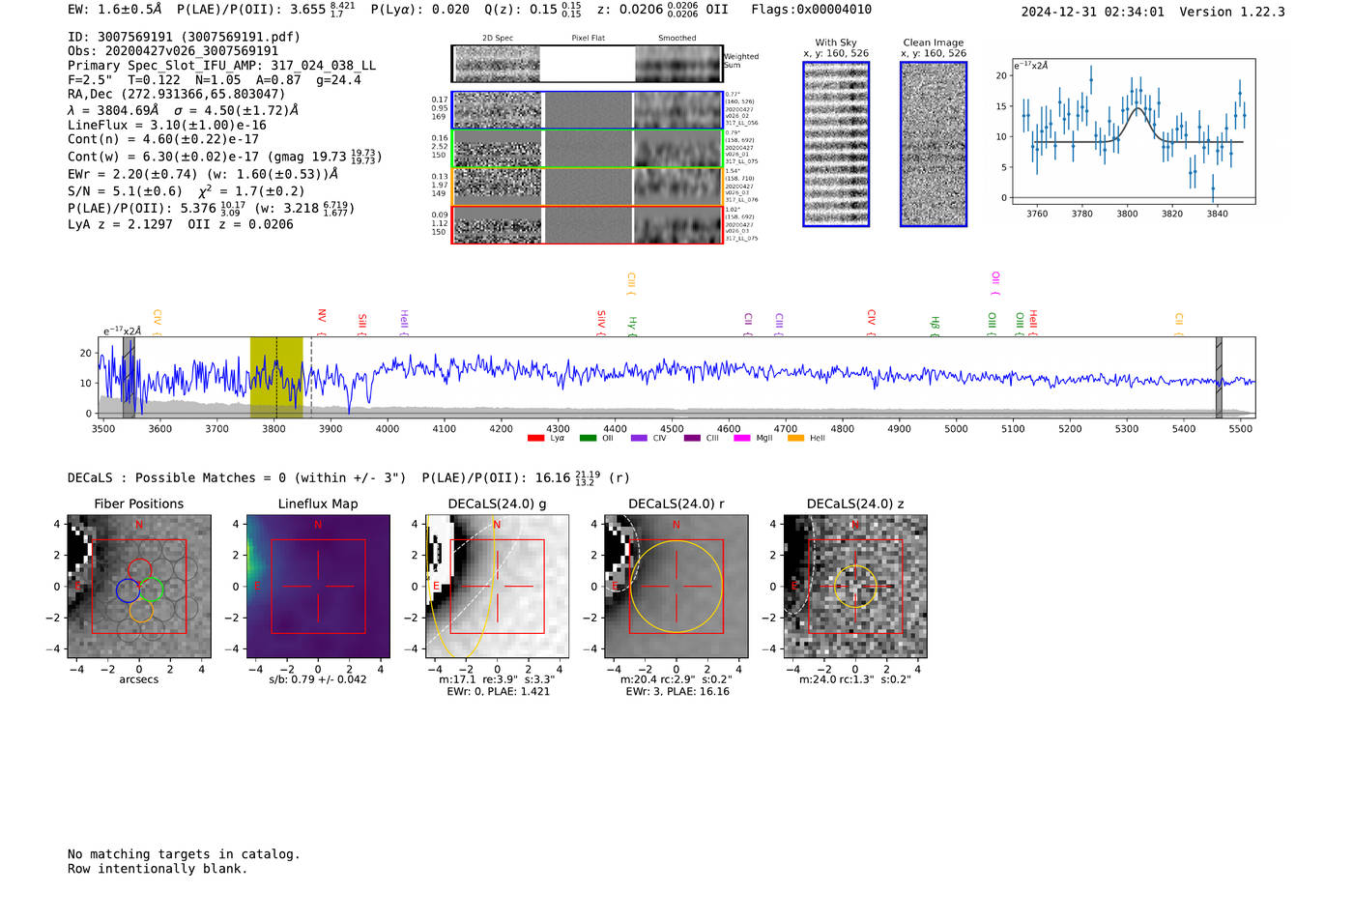This screenshot has width=1353, height=921.
Task: Select the DECaLS z-band cutout image
Action: 854,586
